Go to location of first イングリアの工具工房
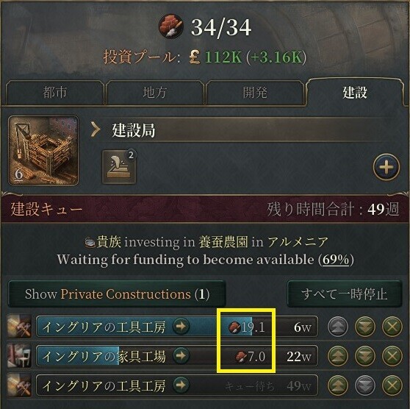Screen dimensions: 410x409 [x=181, y=327]
